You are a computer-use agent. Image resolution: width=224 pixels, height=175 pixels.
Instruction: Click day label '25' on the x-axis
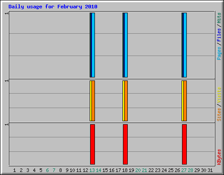point(171,170)
